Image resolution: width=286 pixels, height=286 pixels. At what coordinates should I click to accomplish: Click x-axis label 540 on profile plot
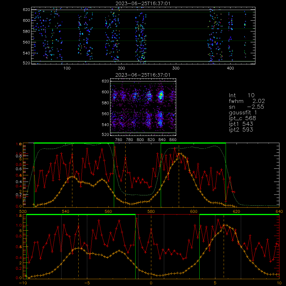tap(66, 211)
